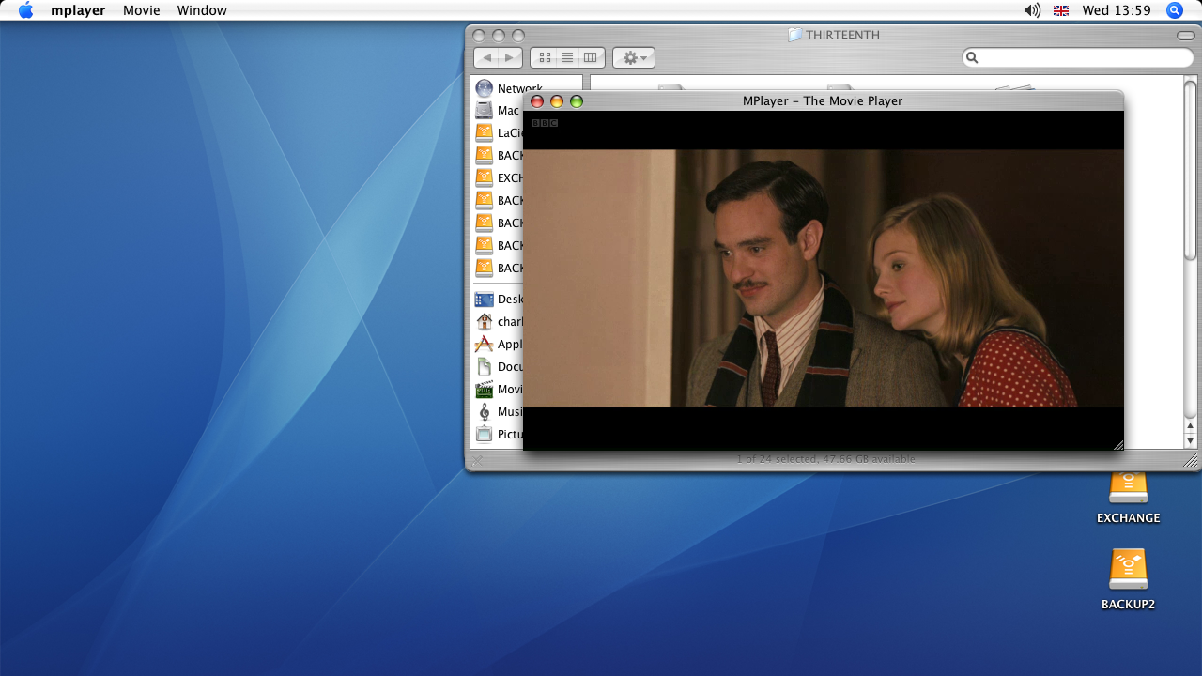Open Spotlight search icon

coord(1175,10)
